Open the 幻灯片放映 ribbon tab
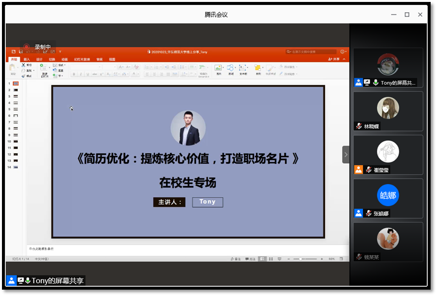437x296 pixels. click(x=82, y=59)
